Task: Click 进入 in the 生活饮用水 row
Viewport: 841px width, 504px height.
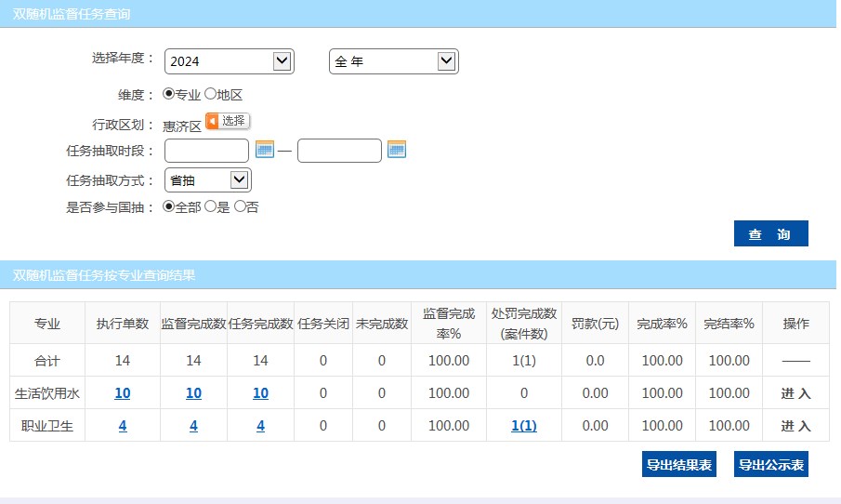Action: (795, 393)
